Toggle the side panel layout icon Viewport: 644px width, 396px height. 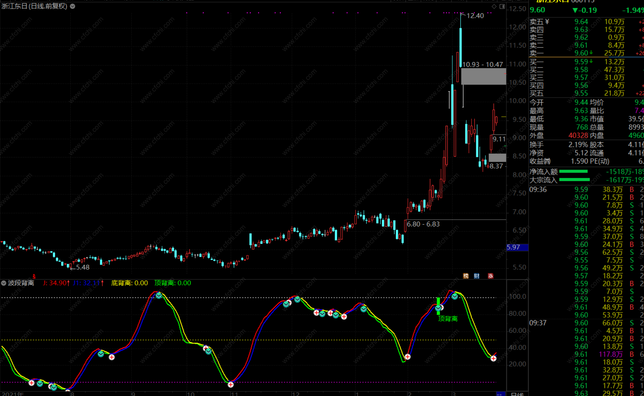(x=502, y=6)
